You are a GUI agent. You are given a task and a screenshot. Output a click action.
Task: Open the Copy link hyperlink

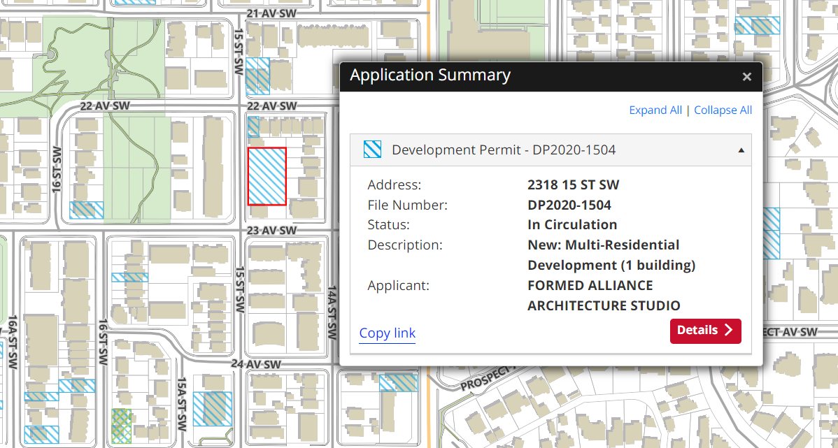[x=387, y=333]
